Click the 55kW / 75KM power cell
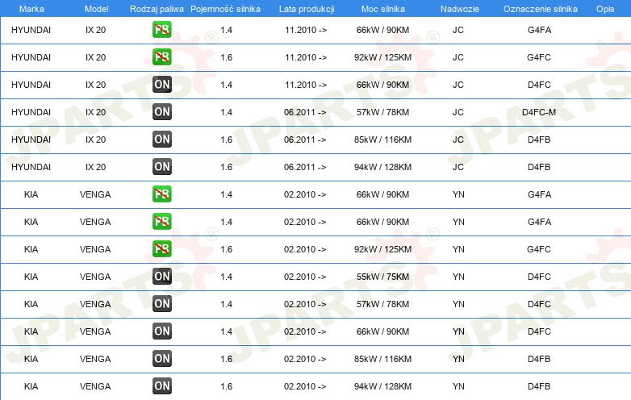Screen dimensions: 631x400 (x=382, y=277)
